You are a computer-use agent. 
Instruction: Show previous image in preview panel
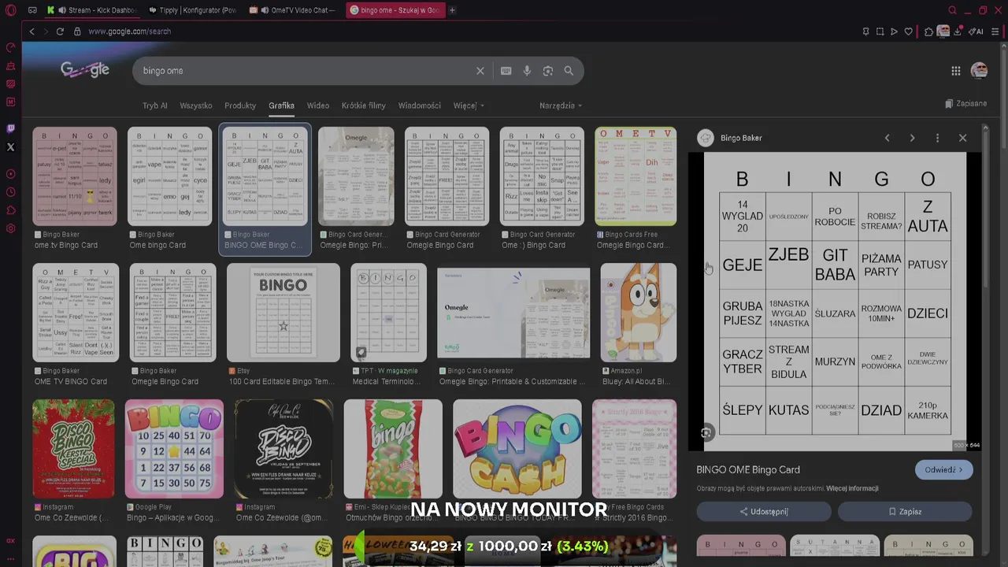[887, 138]
